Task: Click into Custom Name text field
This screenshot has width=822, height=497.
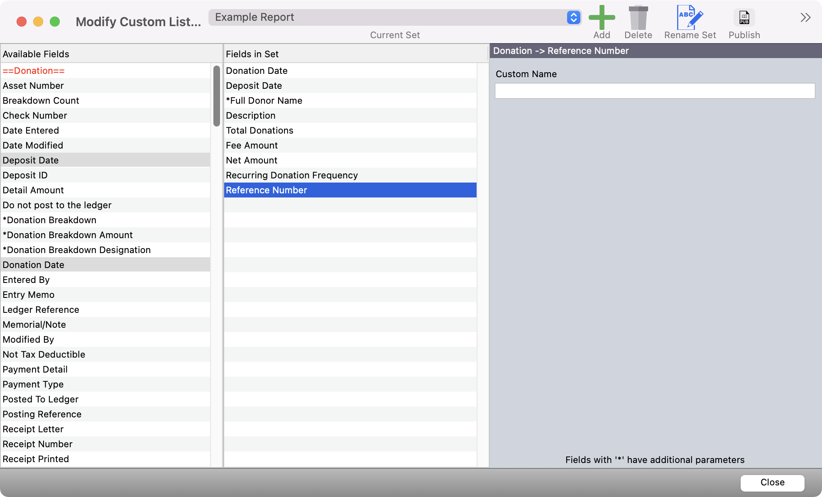Action: click(x=655, y=91)
